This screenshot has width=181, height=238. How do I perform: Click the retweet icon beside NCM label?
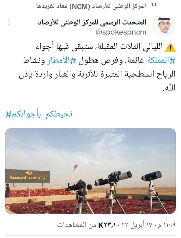pyautogui.click(x=154, y=6)
